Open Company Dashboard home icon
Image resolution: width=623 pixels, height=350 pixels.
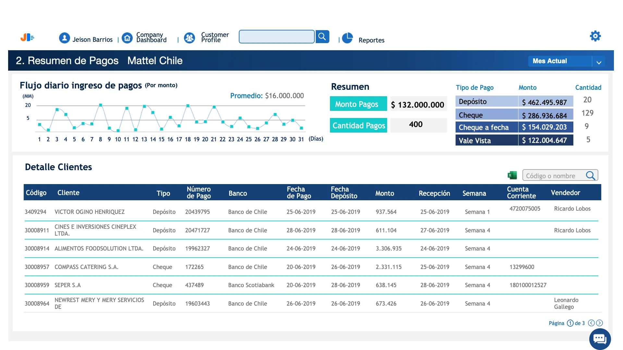(127, 38)
